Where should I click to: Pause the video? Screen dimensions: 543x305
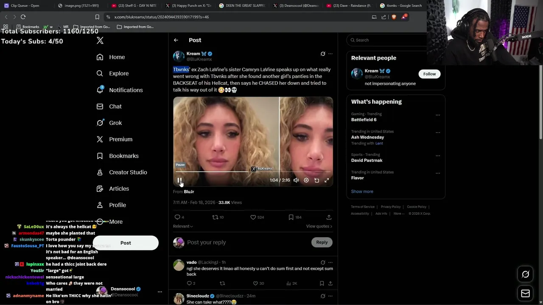coord(179,180)
